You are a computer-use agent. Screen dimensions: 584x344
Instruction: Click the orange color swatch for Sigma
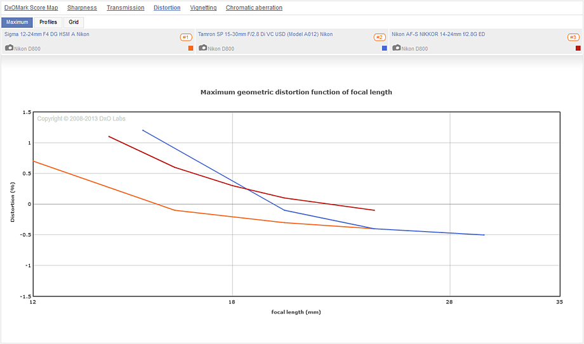point(190,48)
